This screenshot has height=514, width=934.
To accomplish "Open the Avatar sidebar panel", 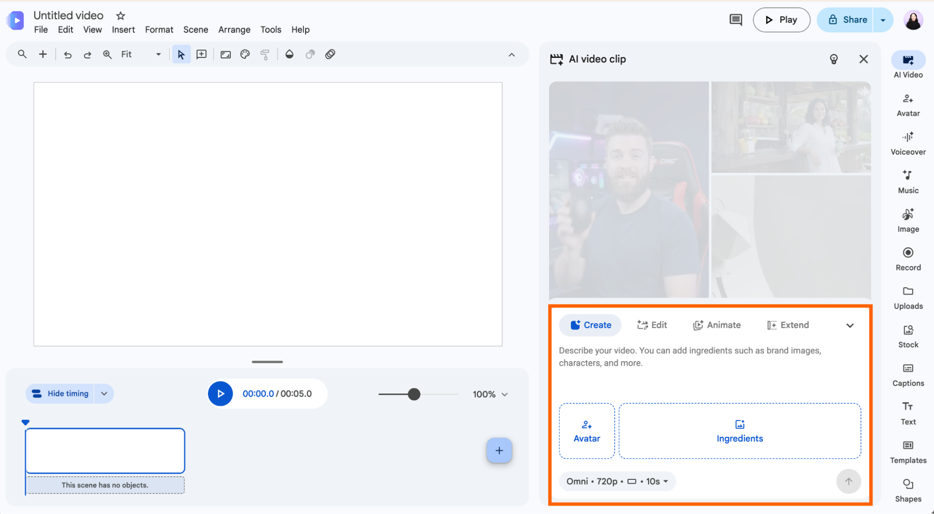I will tap(908, 105).
